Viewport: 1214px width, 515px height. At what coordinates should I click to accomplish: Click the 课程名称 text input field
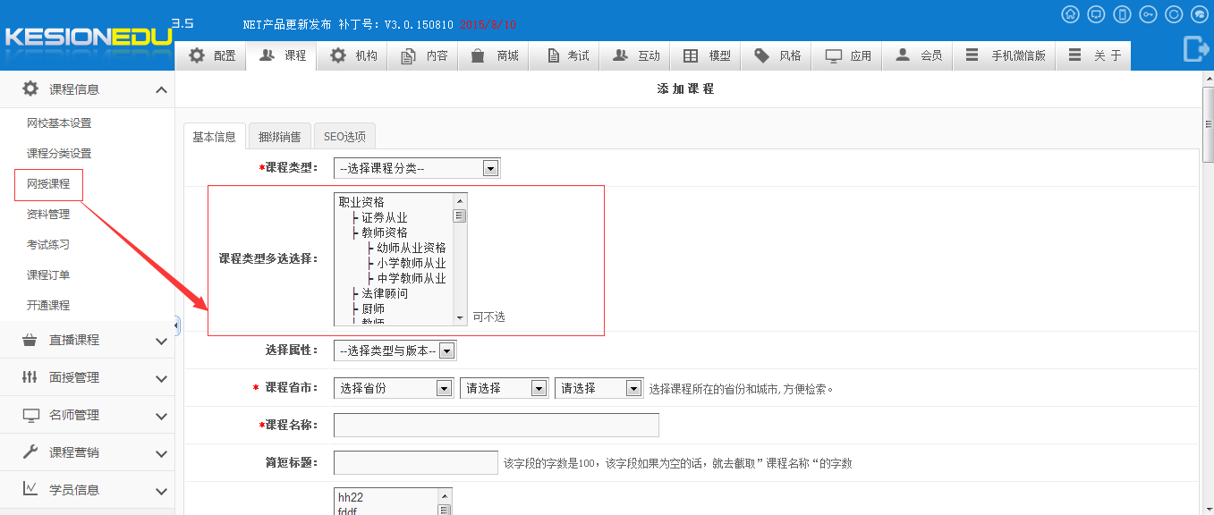point(496,425)
